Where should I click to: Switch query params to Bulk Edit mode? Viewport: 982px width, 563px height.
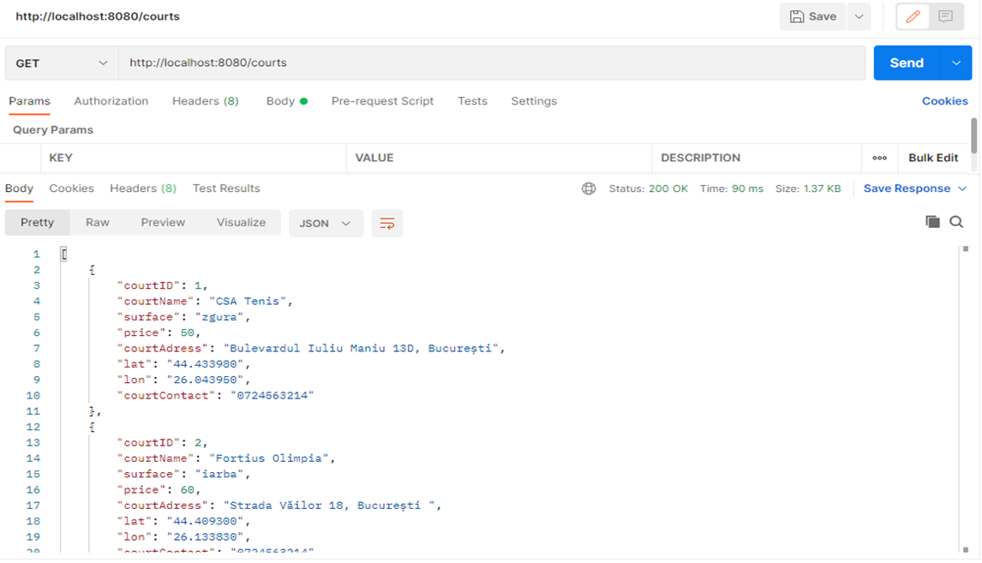[932, 158]
